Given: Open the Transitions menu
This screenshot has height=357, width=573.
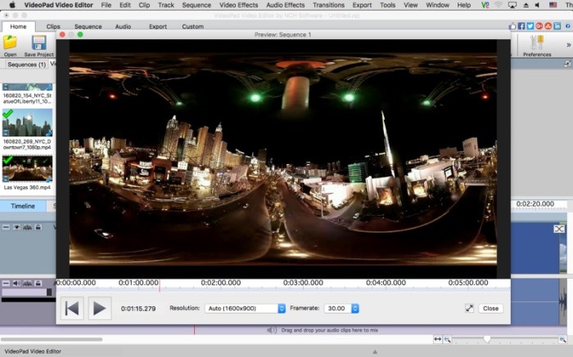Looking at the screenshot, I should point(328,5).
